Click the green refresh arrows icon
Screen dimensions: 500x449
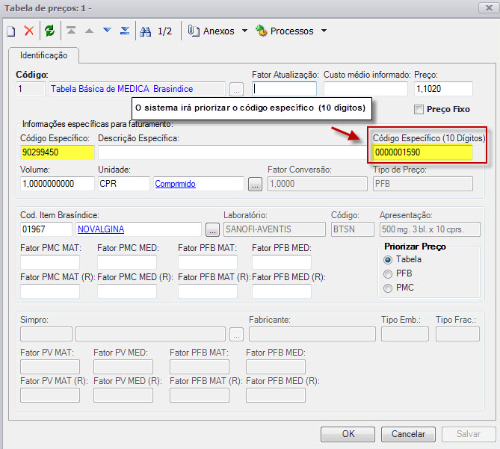[50, 31]
